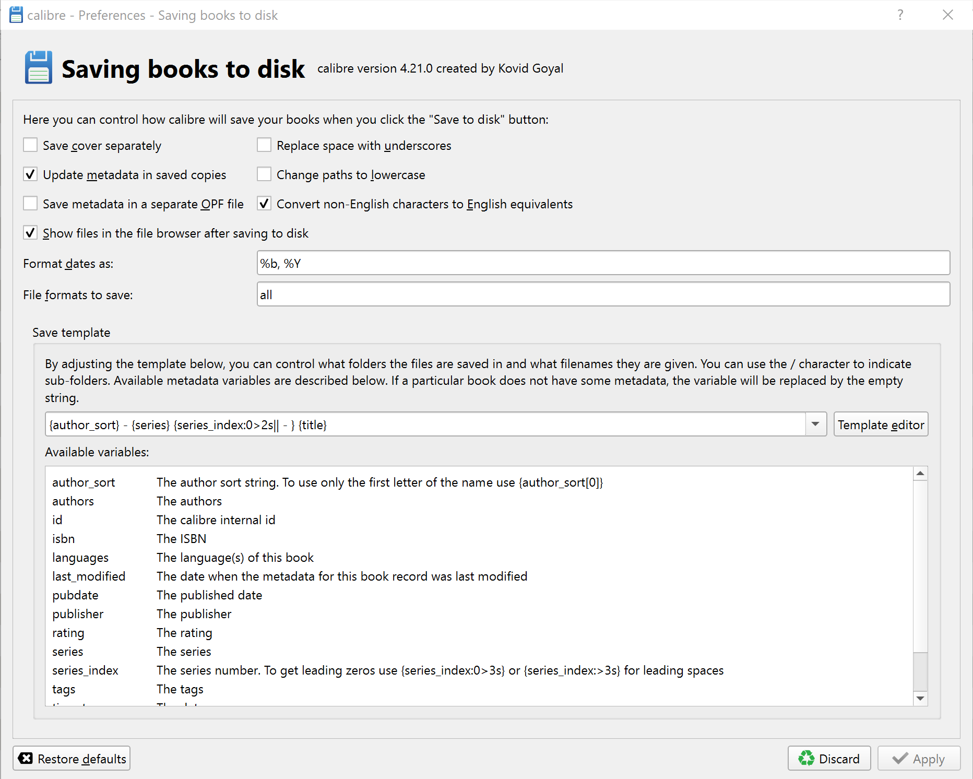Close the Preferences window
The image size is (973, 779).
[947, 15]
